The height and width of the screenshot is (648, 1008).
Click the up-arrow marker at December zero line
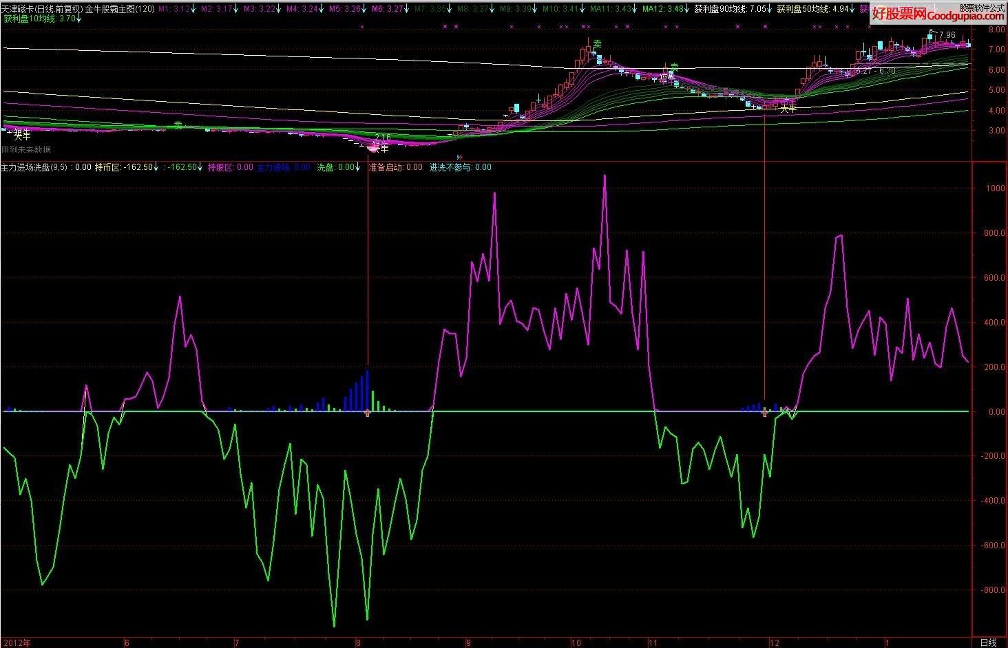pyautogui.click(x=764, y=413)
